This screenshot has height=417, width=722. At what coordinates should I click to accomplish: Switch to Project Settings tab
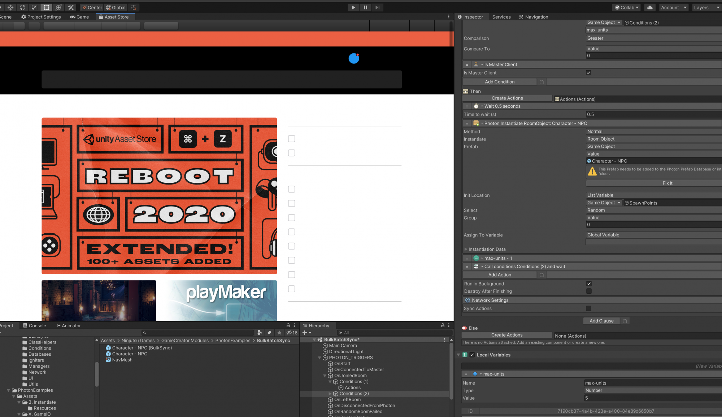point(41,17)
